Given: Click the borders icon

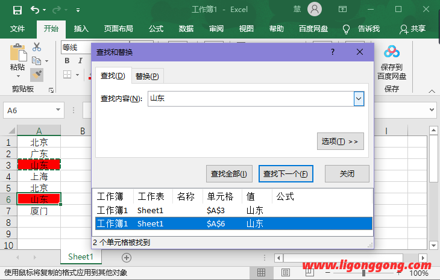Looking at the screenshot, I should [x=67, y=75].
